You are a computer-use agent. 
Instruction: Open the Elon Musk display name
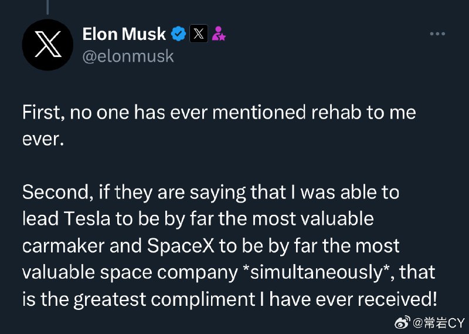pyautogui.click(x=124, y=34)
